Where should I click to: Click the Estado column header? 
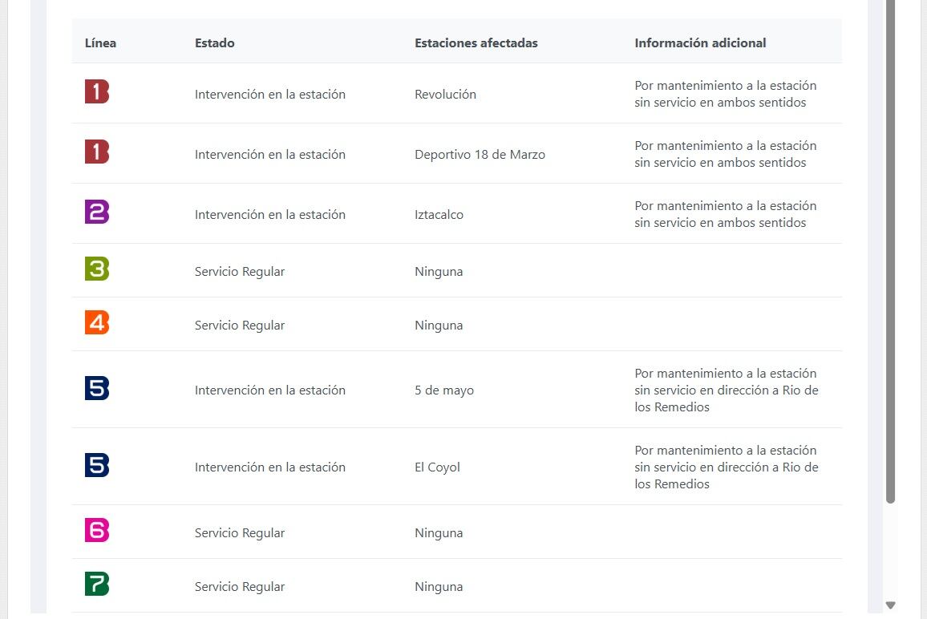point(215,43)
